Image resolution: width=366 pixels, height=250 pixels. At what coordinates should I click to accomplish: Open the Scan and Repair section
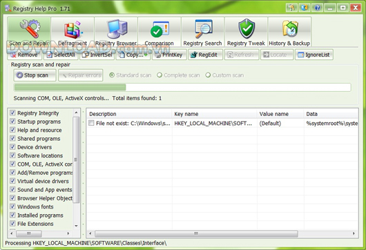click(29, 32)
